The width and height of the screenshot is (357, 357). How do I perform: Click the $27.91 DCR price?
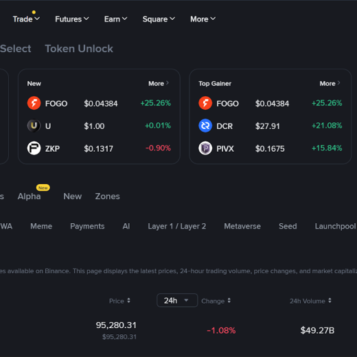[268, 126]
